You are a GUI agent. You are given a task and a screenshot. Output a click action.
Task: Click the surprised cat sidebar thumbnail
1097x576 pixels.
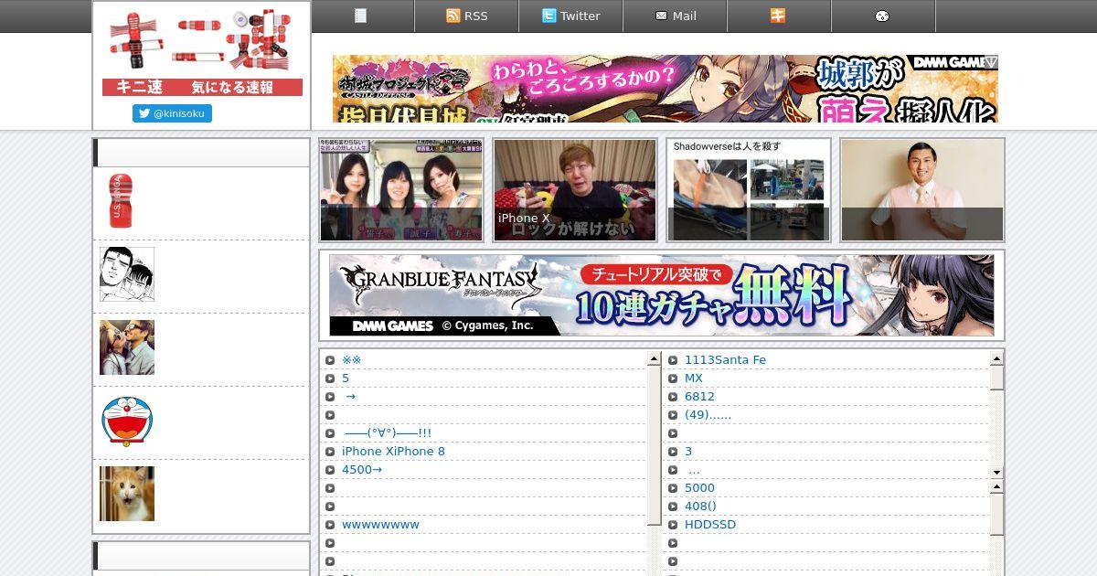(x=127, y=494)
